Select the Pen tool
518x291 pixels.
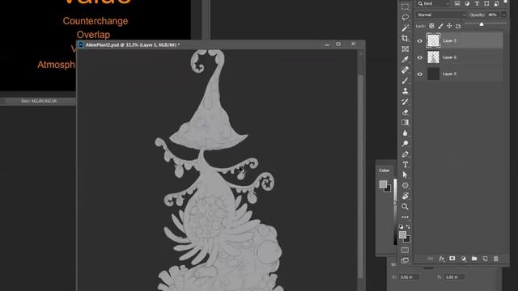[405, 154]
